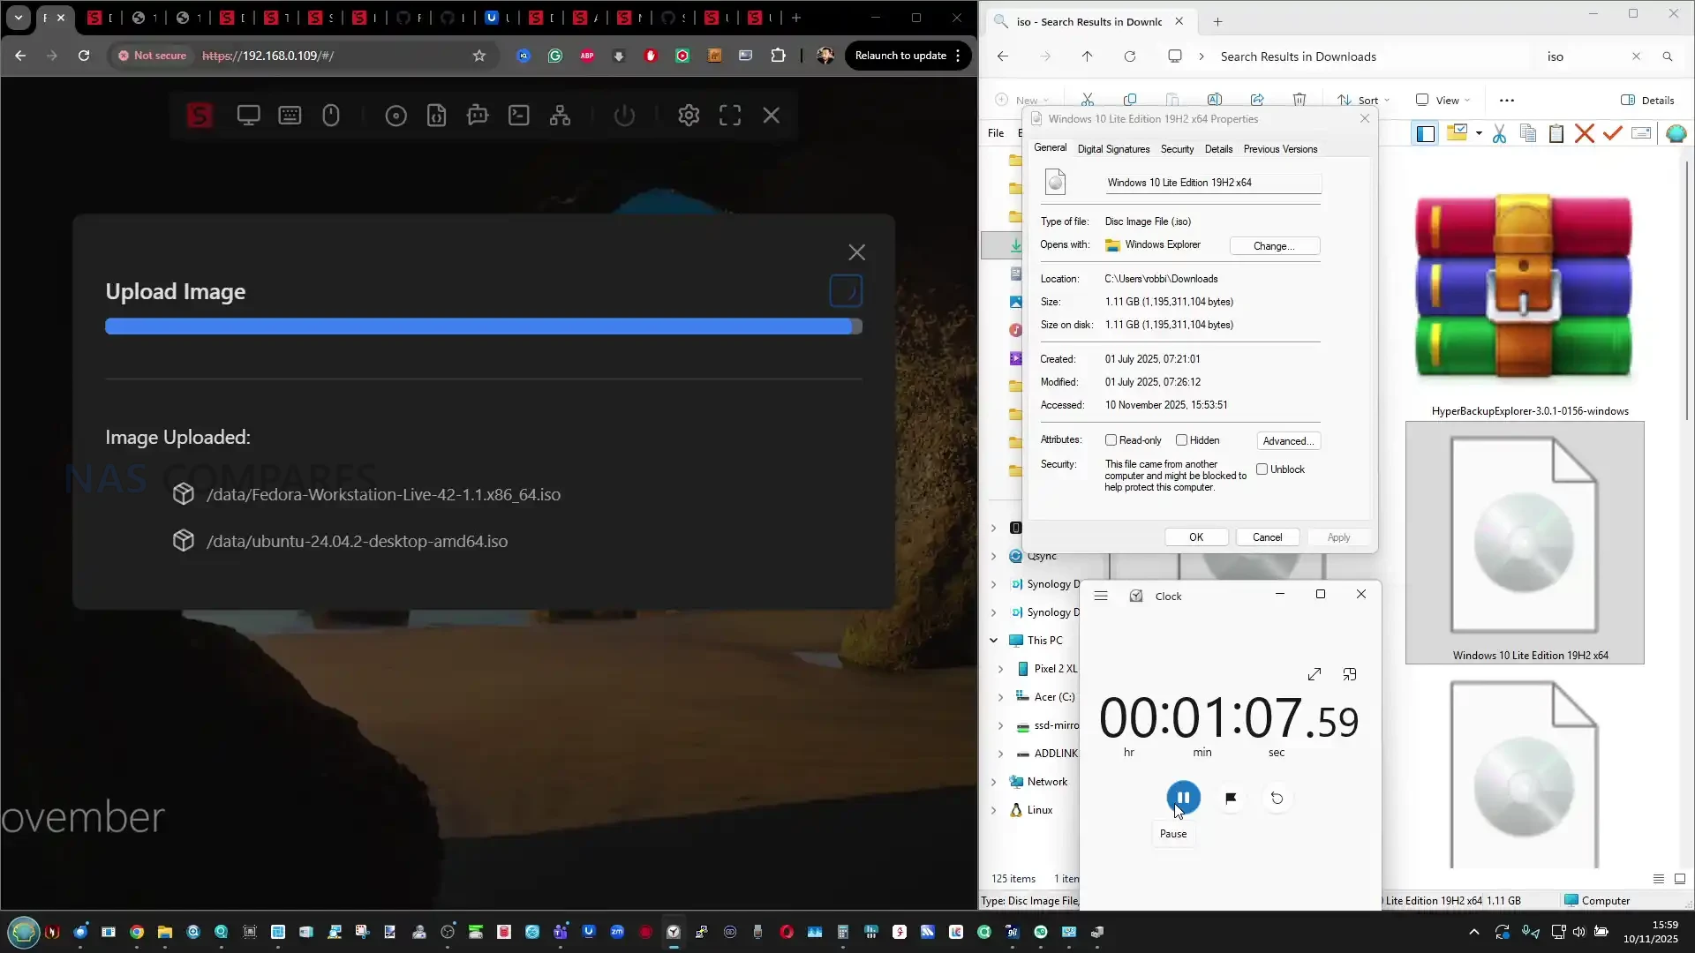The width and height of the screenshot is (1695, 953).
Task: Open the Previous Versions tab
Action: [1280, 149]
